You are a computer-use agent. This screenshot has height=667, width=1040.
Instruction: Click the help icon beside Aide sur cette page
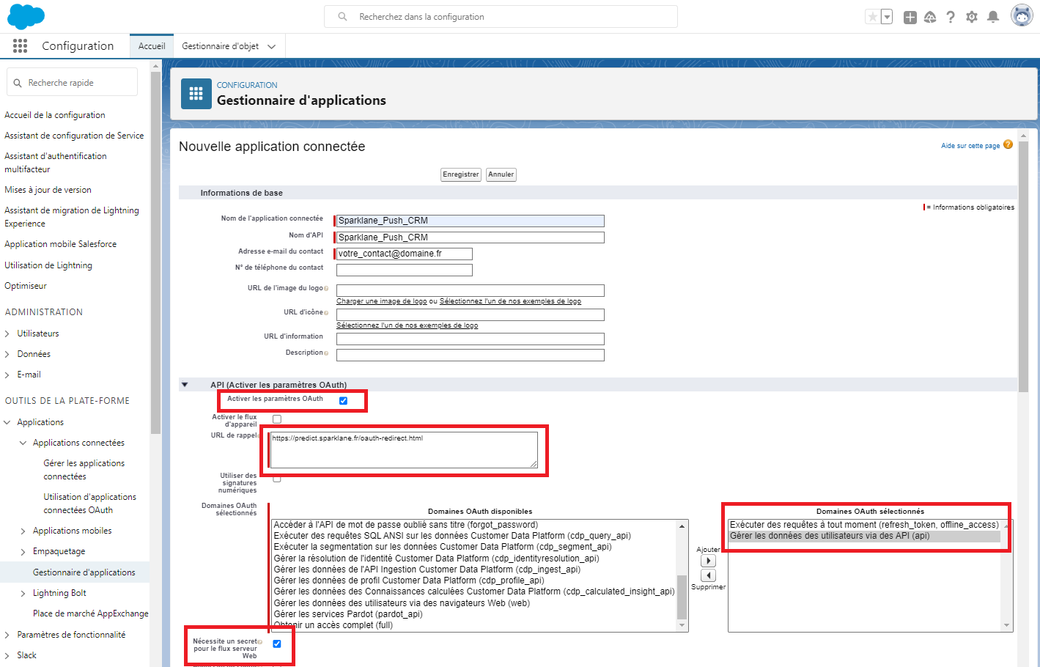click(x=1008, y=144)
